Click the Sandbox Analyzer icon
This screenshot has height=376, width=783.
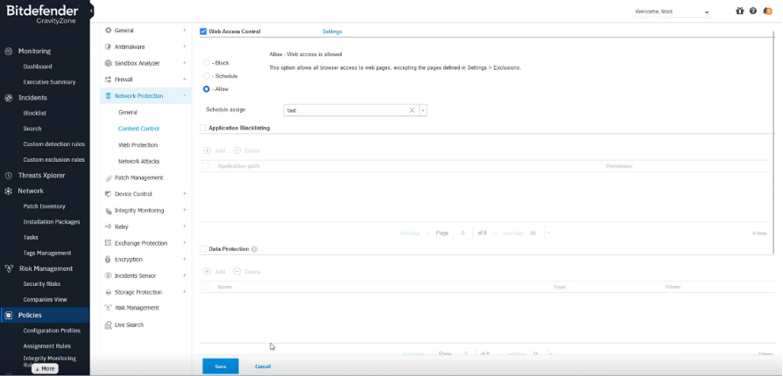[x=108, y=63]
